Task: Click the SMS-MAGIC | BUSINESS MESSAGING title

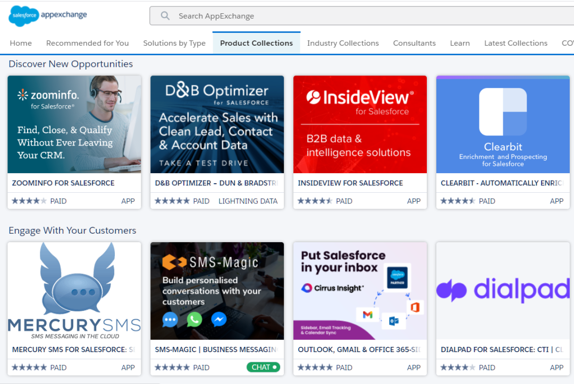Action: click(216, 349)
